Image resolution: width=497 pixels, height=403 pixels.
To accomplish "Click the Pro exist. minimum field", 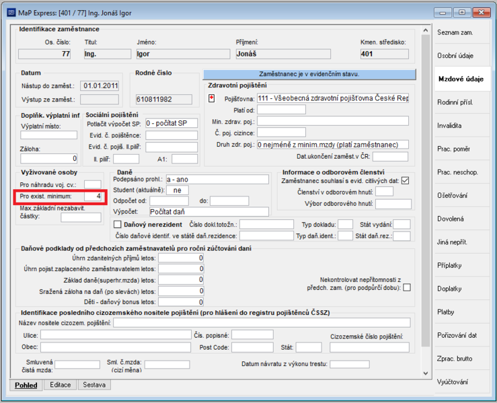I will pyautogui.click(x=93, y=196).
